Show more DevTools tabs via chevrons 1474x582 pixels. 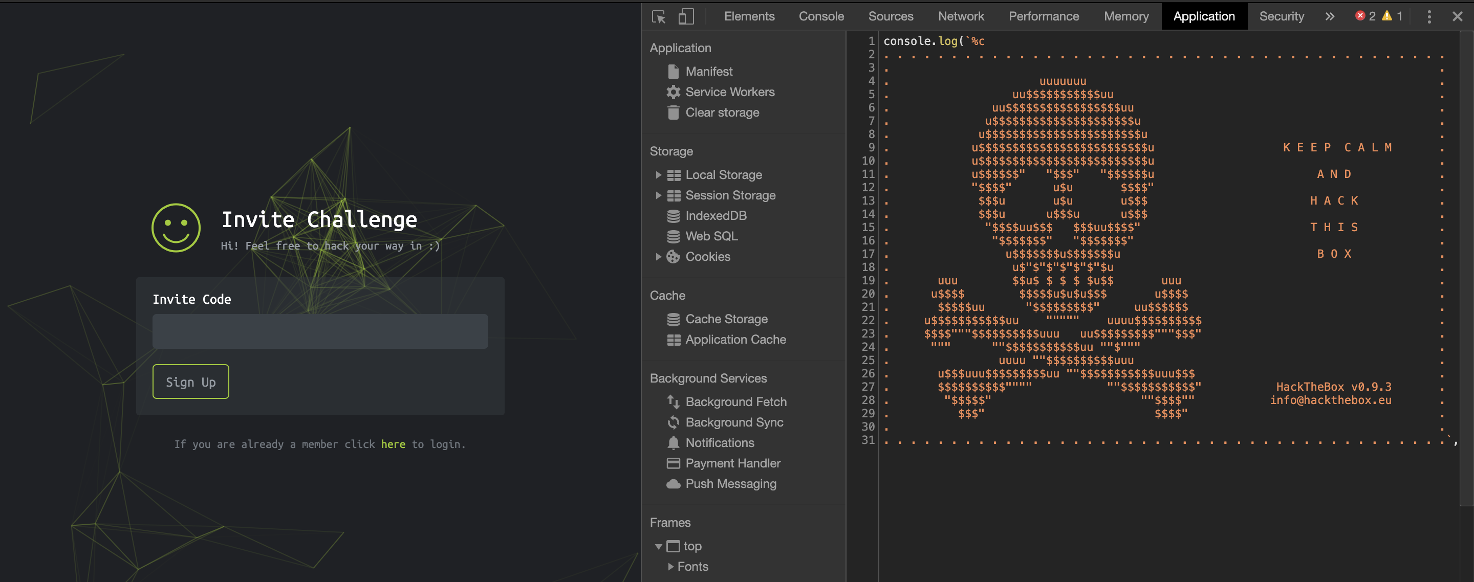coord(1329,16)
